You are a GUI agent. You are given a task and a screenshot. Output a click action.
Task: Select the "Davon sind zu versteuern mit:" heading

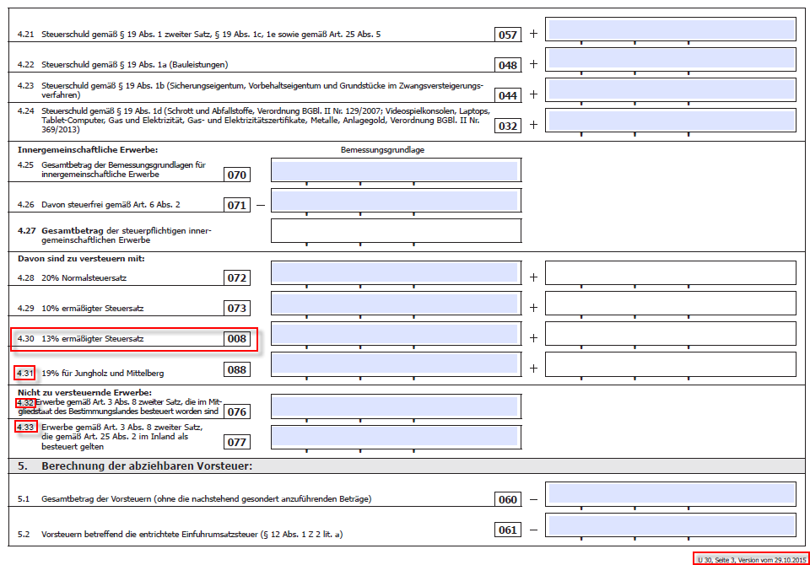point(81,258)
